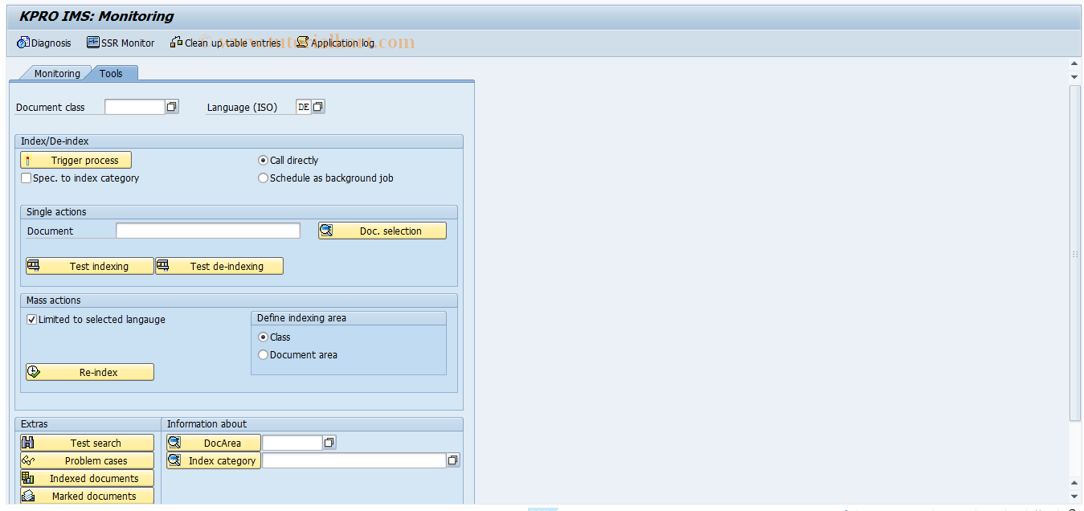
Task: Uncheck Limited to selected langauge
Action: point(31,319)
